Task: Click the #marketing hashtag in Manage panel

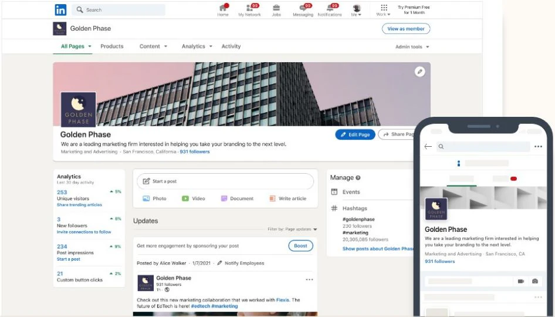Action: coord(356,232)
